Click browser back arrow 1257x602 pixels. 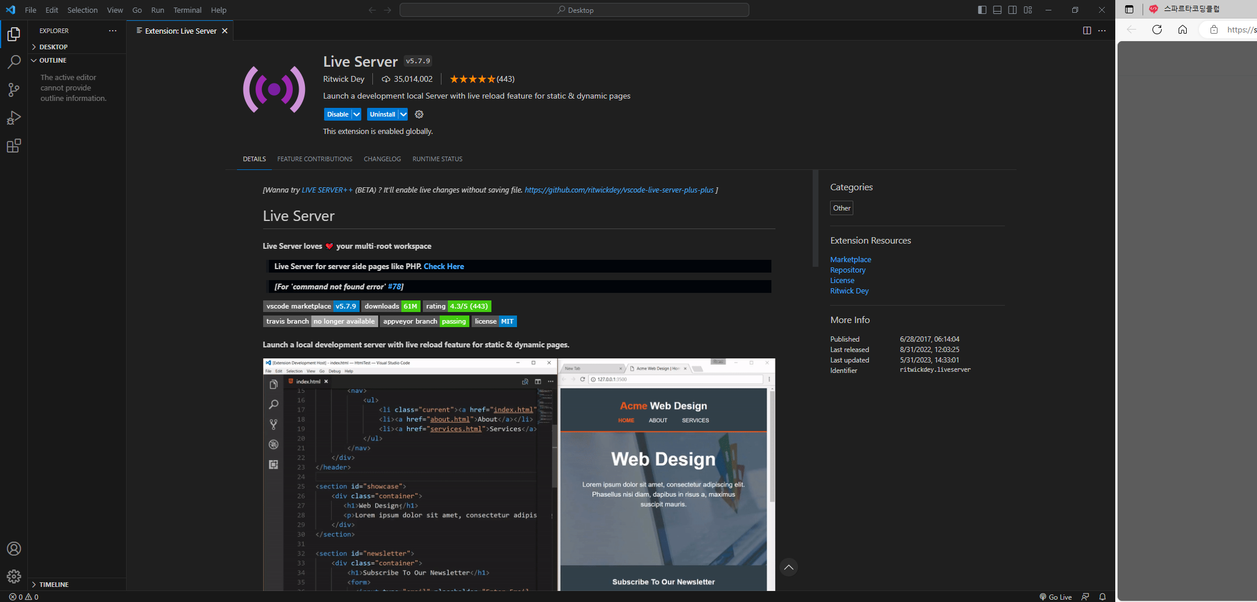(1132, 30)
